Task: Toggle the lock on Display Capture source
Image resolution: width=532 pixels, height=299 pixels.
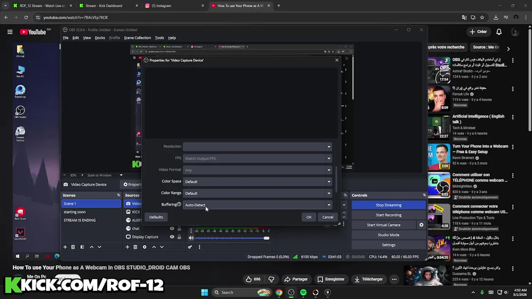Action: (179, 237)
